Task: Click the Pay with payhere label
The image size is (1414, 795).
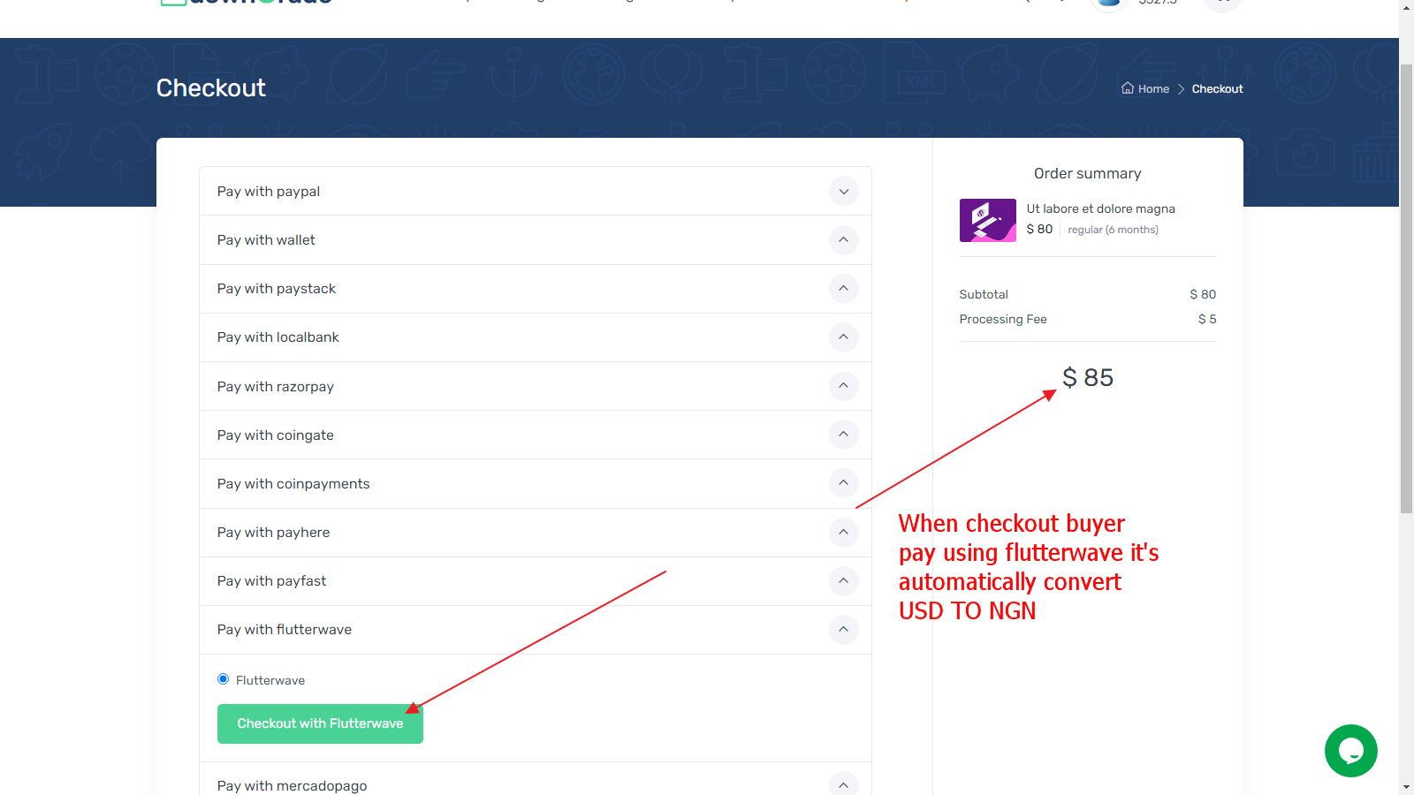Action: tap(274, 533)
